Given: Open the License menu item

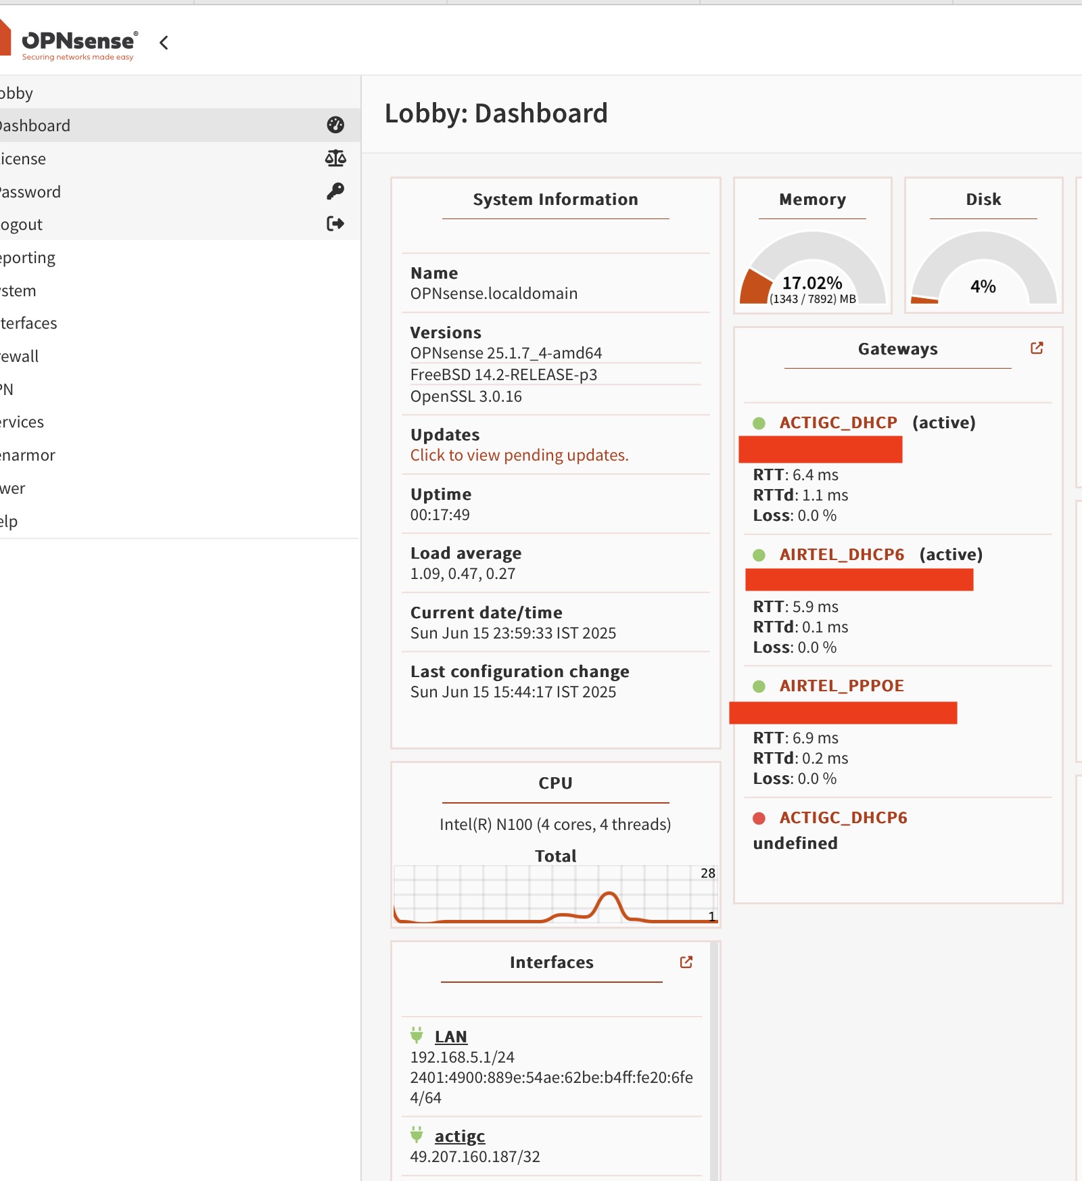Looking at the screenshot, I should (x=180, y=158).
